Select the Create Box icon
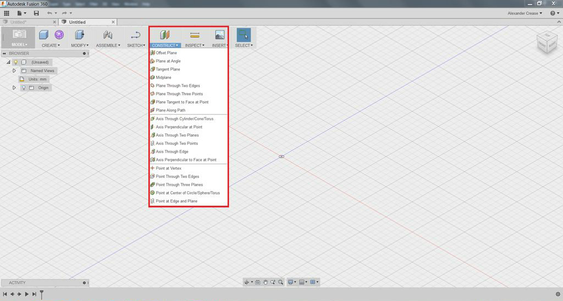 (x=44, y=35)
